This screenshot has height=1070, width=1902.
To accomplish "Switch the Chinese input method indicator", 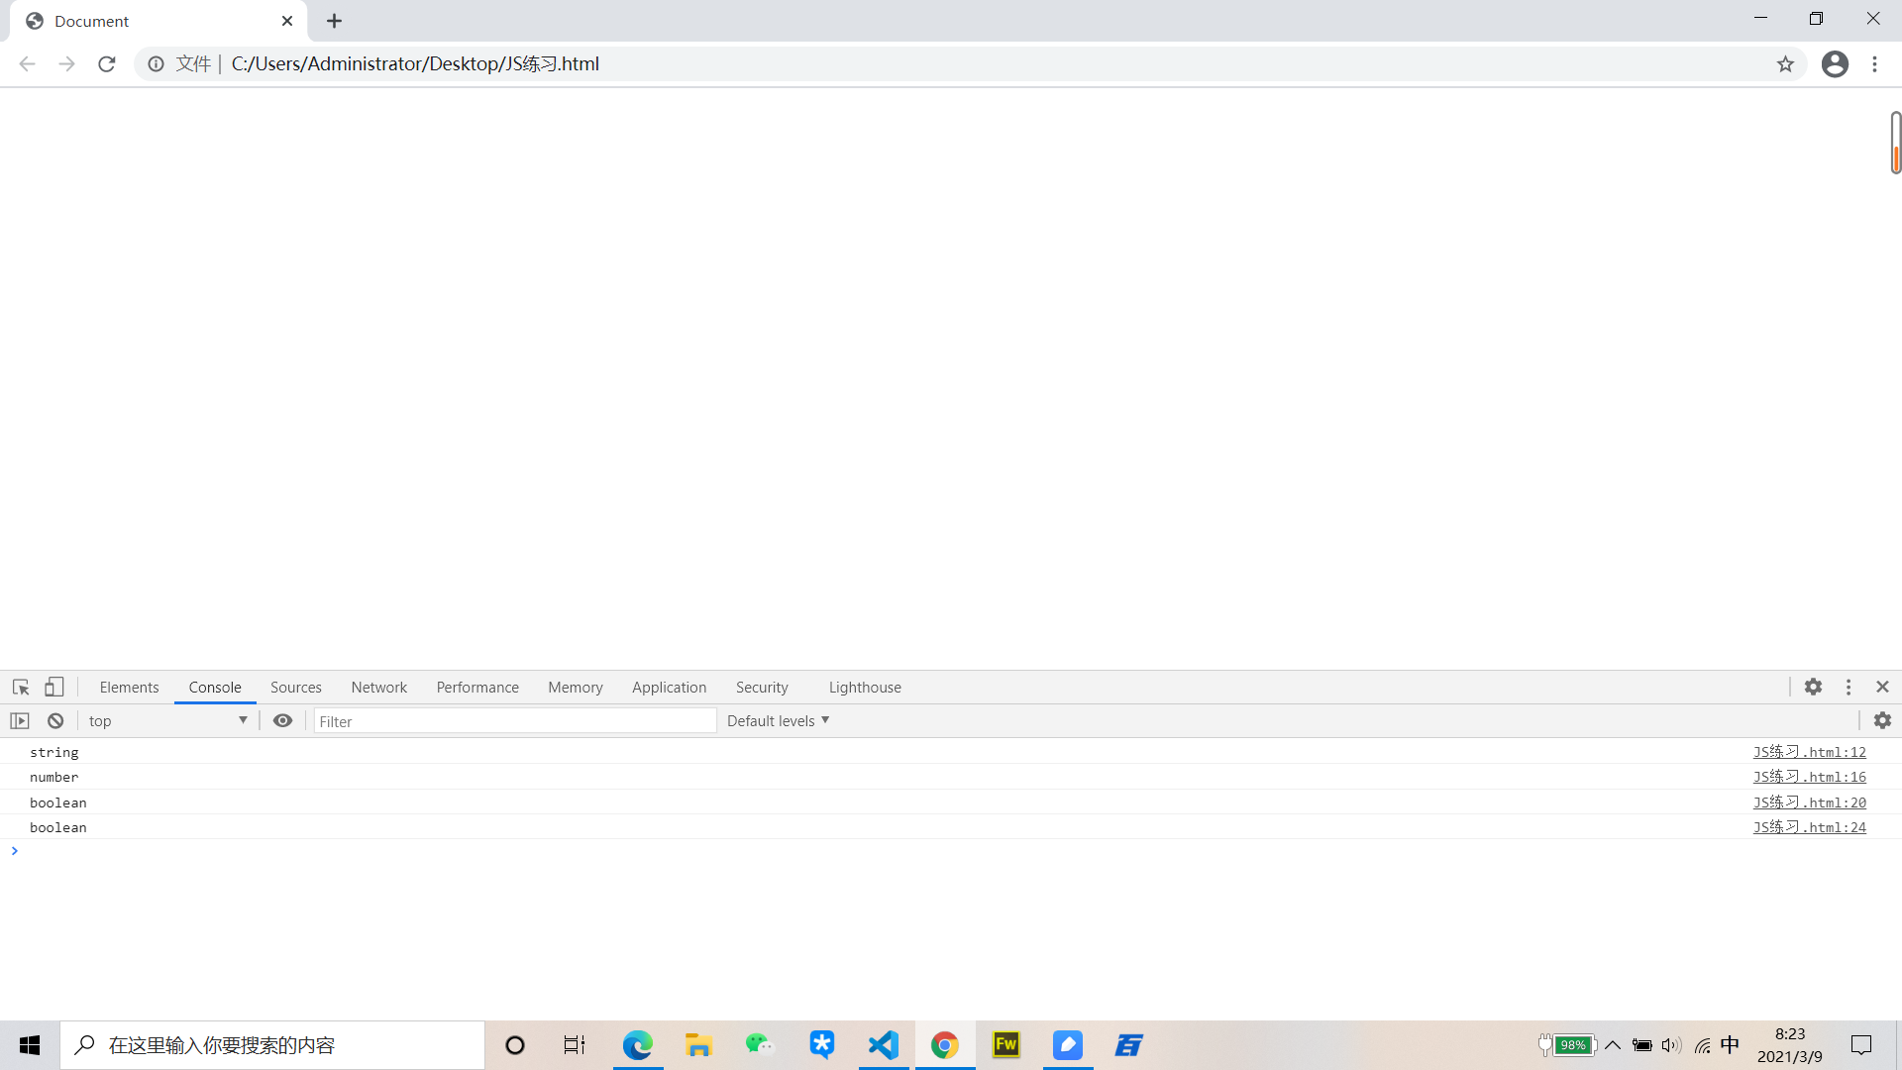I will tap(1730, 1045).
